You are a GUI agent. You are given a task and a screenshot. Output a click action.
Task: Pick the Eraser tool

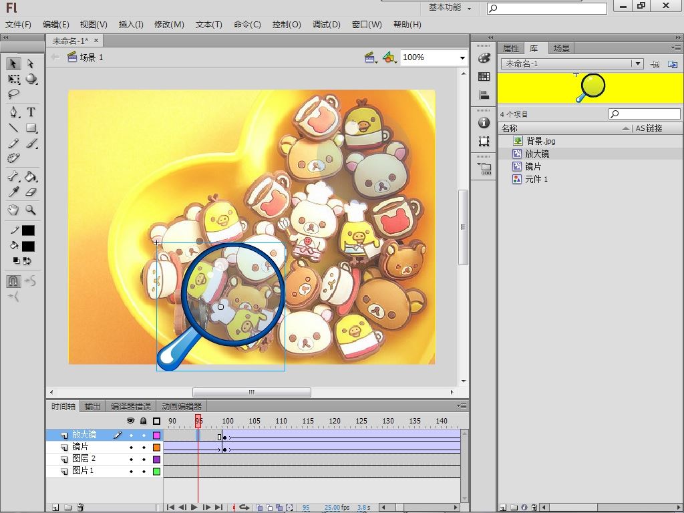pyautogui.click(x=31, y=192)
